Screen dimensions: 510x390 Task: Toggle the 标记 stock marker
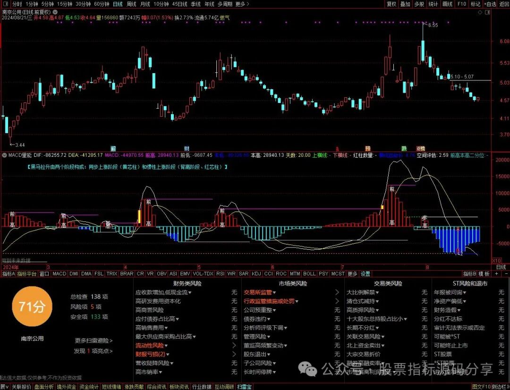(476, 4)
